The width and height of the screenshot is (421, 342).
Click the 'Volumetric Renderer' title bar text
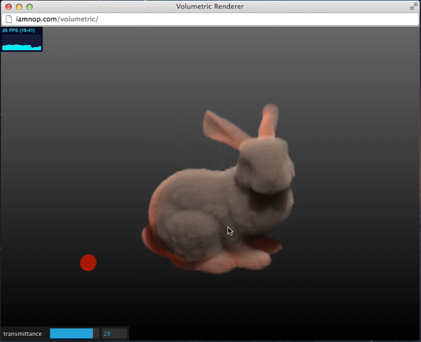click(x=210, y=6)
